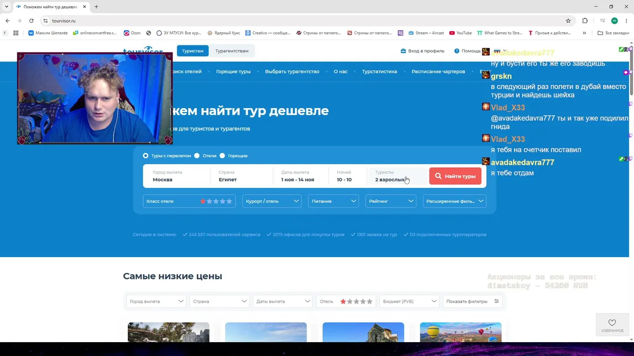
Task: Bookmark this page with the star icon
Action: (568, 21)
